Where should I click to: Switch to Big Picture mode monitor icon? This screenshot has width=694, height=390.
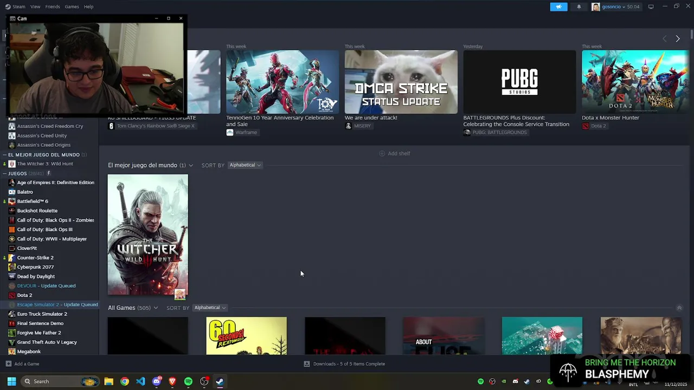coord(651,6)
